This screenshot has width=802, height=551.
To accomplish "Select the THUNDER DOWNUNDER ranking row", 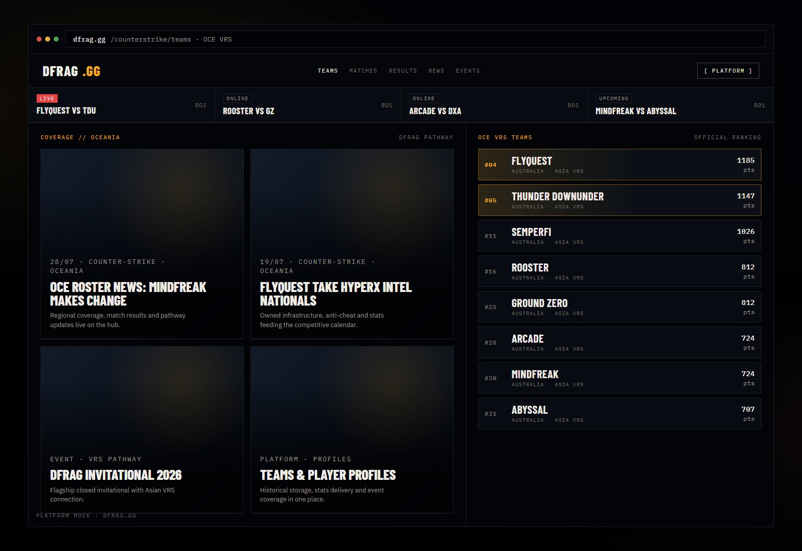I will pyautogui.click(x=620, y=200).
